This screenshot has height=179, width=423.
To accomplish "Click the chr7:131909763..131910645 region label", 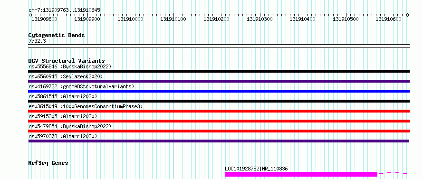I will coord(64,10).
